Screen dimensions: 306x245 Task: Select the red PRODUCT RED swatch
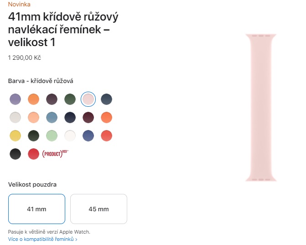tap(33, 154)
